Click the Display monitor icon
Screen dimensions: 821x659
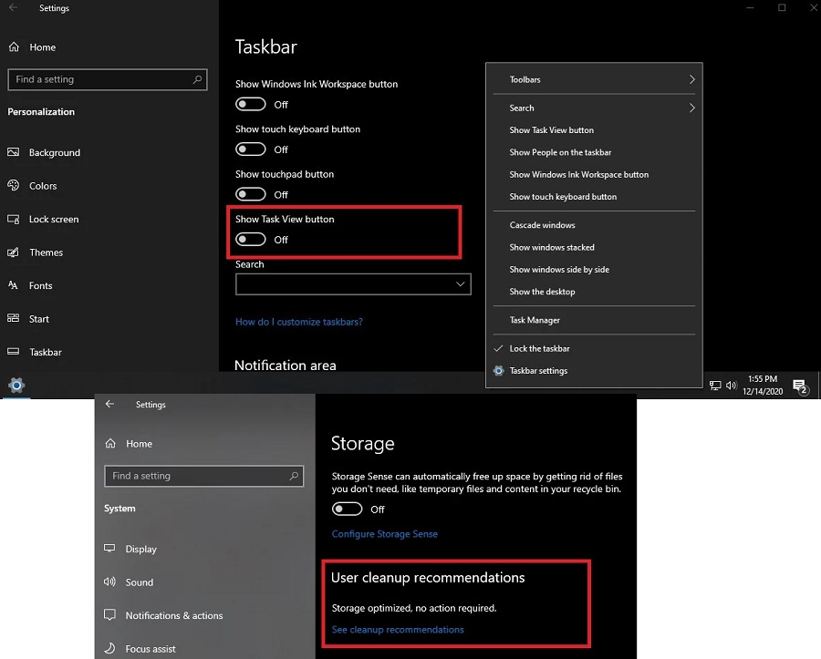(x=109, y=549)
